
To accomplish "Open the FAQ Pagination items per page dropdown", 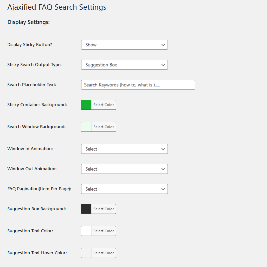I will click(x=124, y=189).
